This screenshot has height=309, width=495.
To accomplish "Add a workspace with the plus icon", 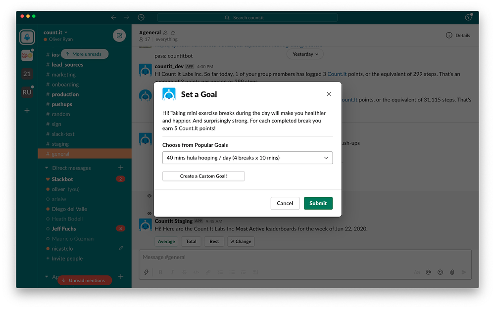I will (27, 110).
